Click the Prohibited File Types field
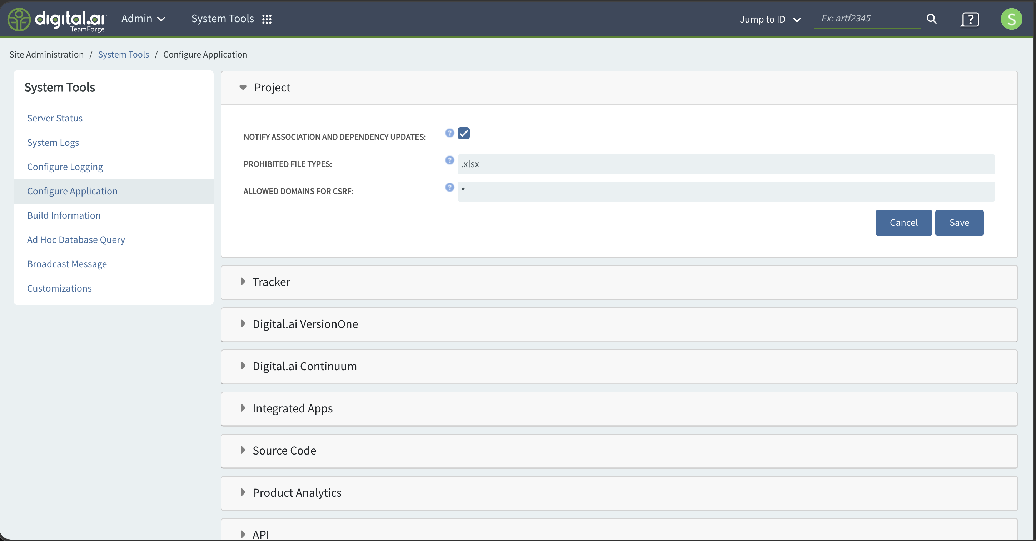The width and height of the screenshot is (1036, 541). tap(726, 164)
